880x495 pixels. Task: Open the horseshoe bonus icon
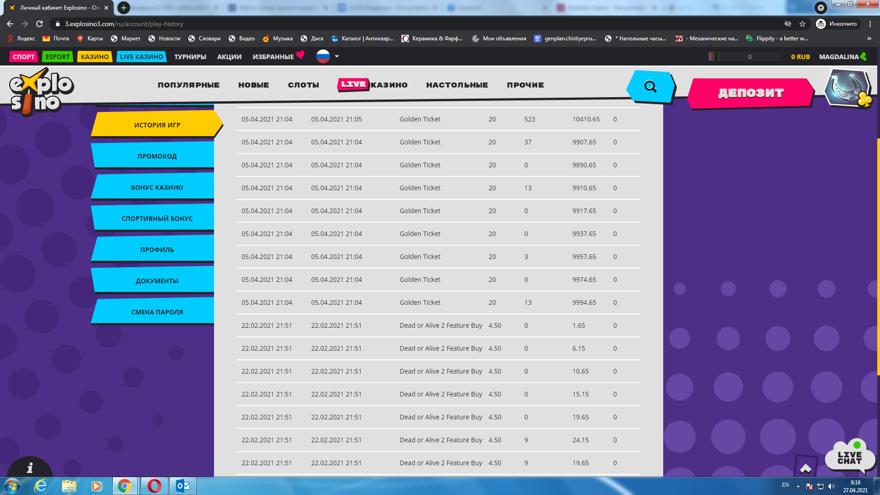pyautogui.click(x=848, y=88)
